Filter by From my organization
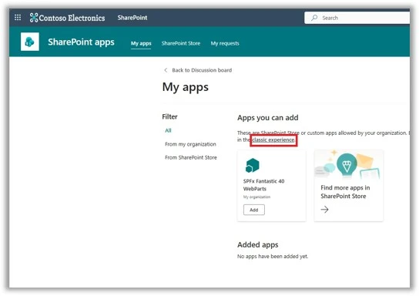This screenshot has width=419, height=296. click(x=190, y=144)
